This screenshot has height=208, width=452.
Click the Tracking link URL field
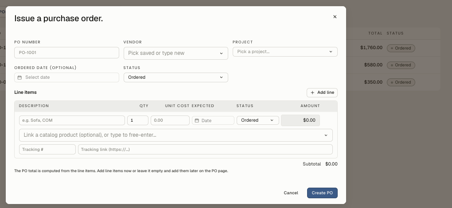205,149
